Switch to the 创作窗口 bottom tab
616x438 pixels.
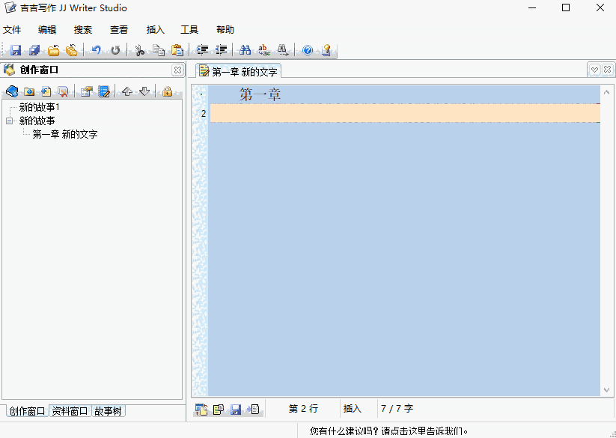click(x=28, y=411)
